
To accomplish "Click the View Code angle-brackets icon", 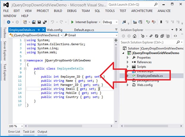I will [175, 36].
